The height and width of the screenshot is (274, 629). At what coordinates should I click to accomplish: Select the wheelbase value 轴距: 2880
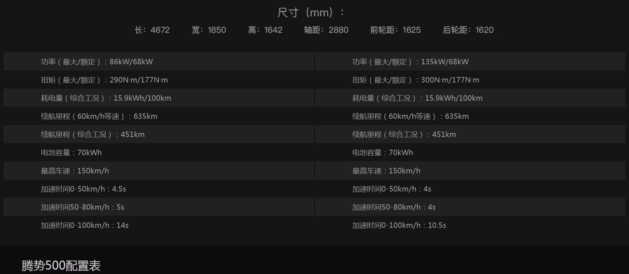point(326,30)
